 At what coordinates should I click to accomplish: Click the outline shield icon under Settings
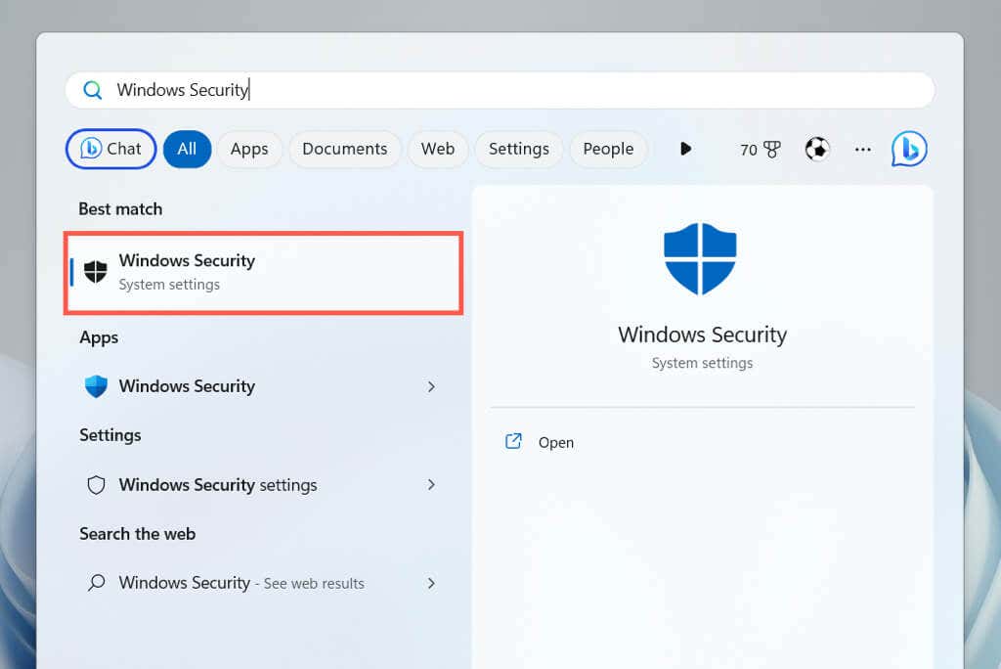point(96,485)
